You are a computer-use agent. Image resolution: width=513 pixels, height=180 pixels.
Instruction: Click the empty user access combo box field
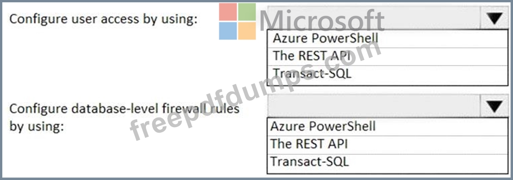coord(374,18)
